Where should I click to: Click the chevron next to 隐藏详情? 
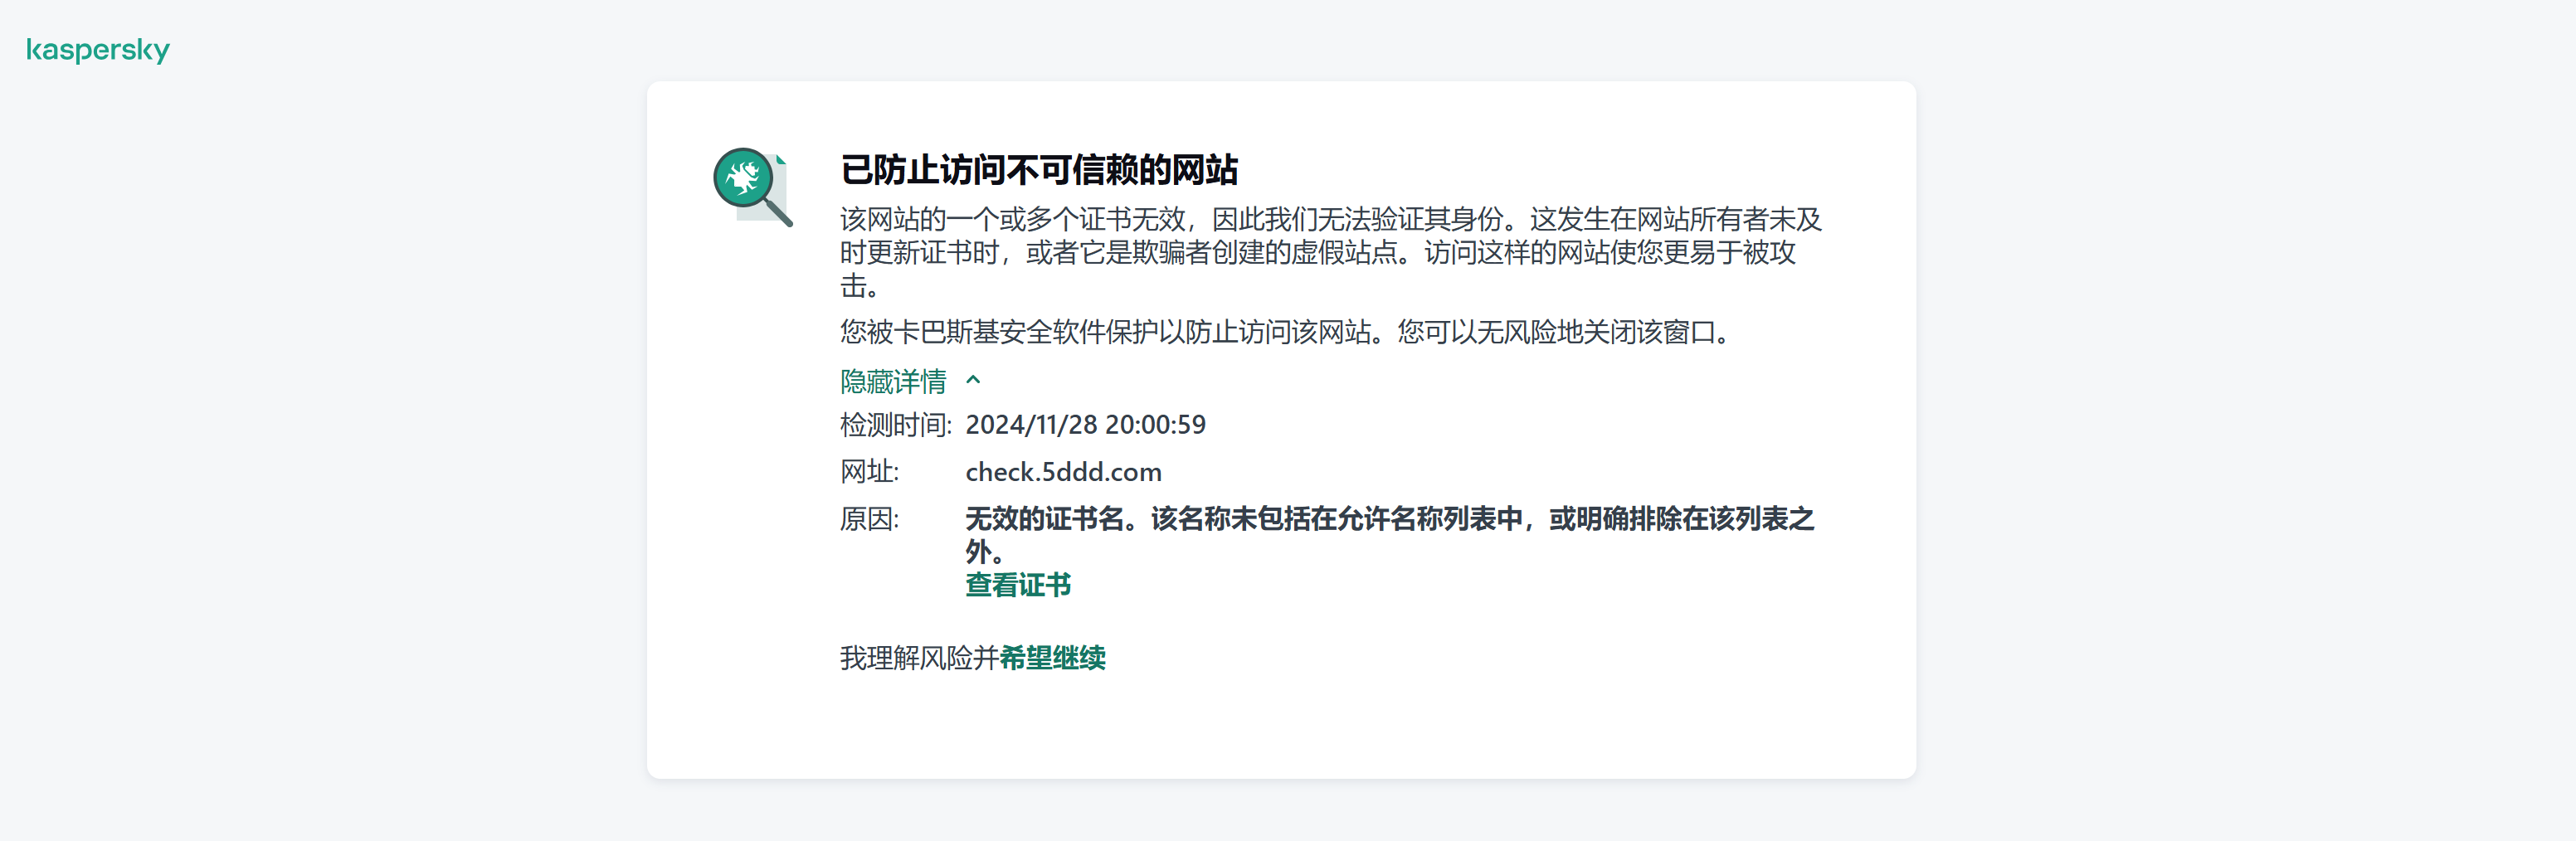(973, 380)
